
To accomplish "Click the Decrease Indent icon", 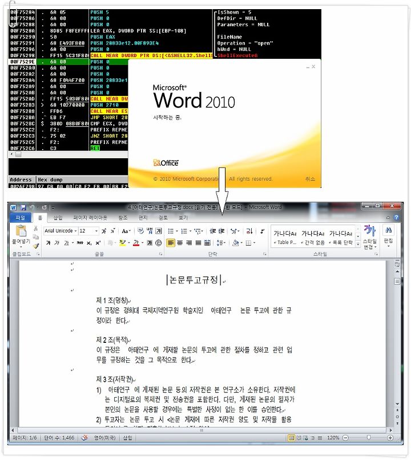I will point(212,231).
